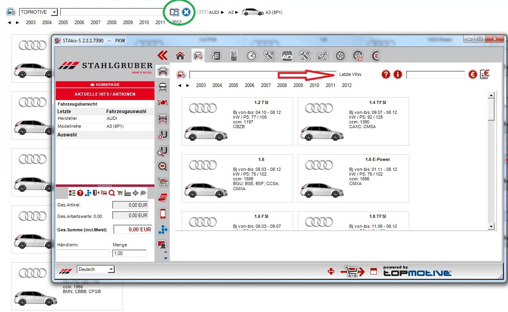Image resolution: width=508 pixels, height=312 pixels.
Task: Select the 1.4 TFSI engine card
Action: pyautogui.click(x=354, y=121)
